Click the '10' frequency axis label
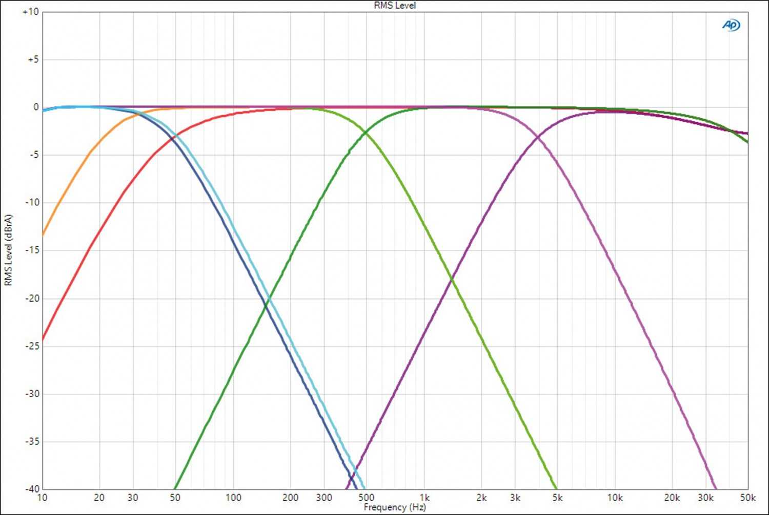This screenshot has width=769, height=515. tap(43, 498)
